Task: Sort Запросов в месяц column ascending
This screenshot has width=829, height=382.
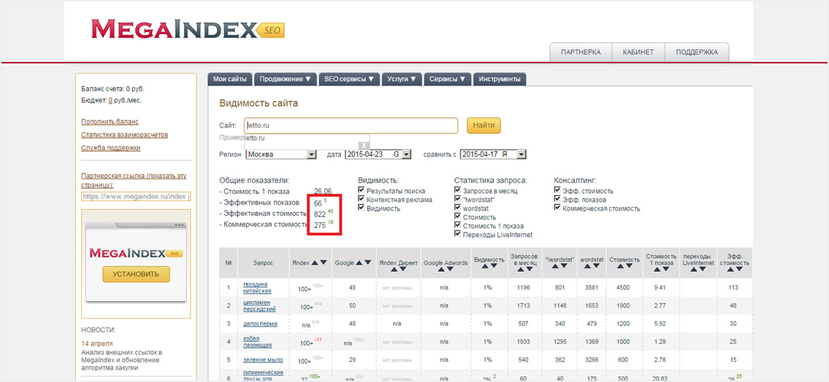Action: point(520,269)
